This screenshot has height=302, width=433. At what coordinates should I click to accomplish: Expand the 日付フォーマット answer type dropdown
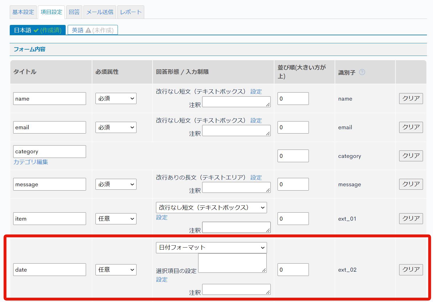(211, 248)
